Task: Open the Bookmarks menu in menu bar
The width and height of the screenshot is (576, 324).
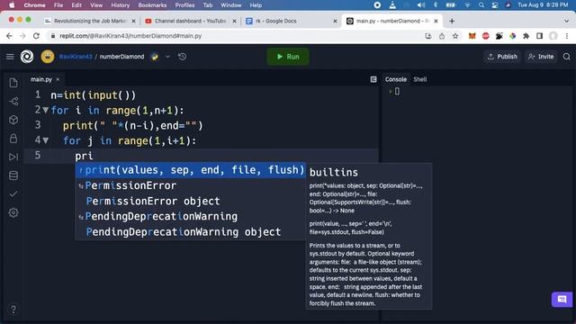Action: click(x=152, y=5)
